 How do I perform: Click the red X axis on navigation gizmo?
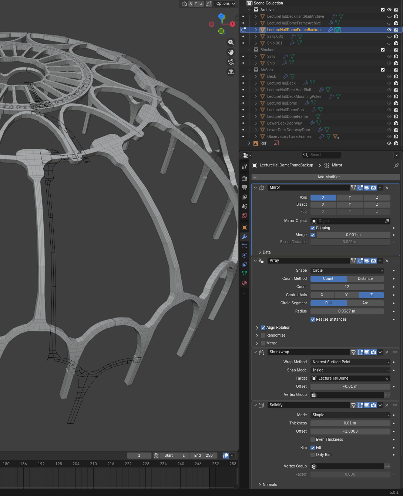tap(232, 24)
